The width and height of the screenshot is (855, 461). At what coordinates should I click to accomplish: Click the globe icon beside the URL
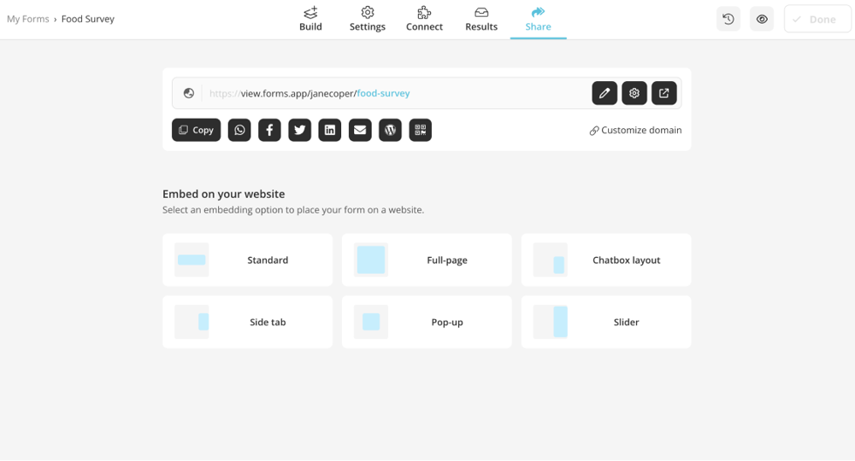point(189,93)
